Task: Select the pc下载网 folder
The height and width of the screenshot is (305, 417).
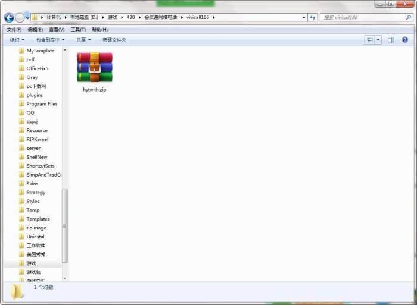Action: tap(36, 86)
